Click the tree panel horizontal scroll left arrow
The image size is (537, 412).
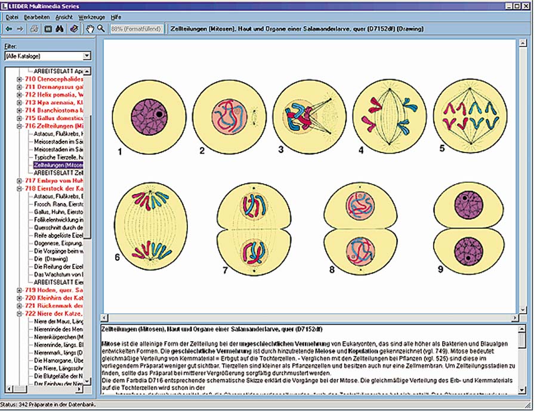[x=9, y=389]
